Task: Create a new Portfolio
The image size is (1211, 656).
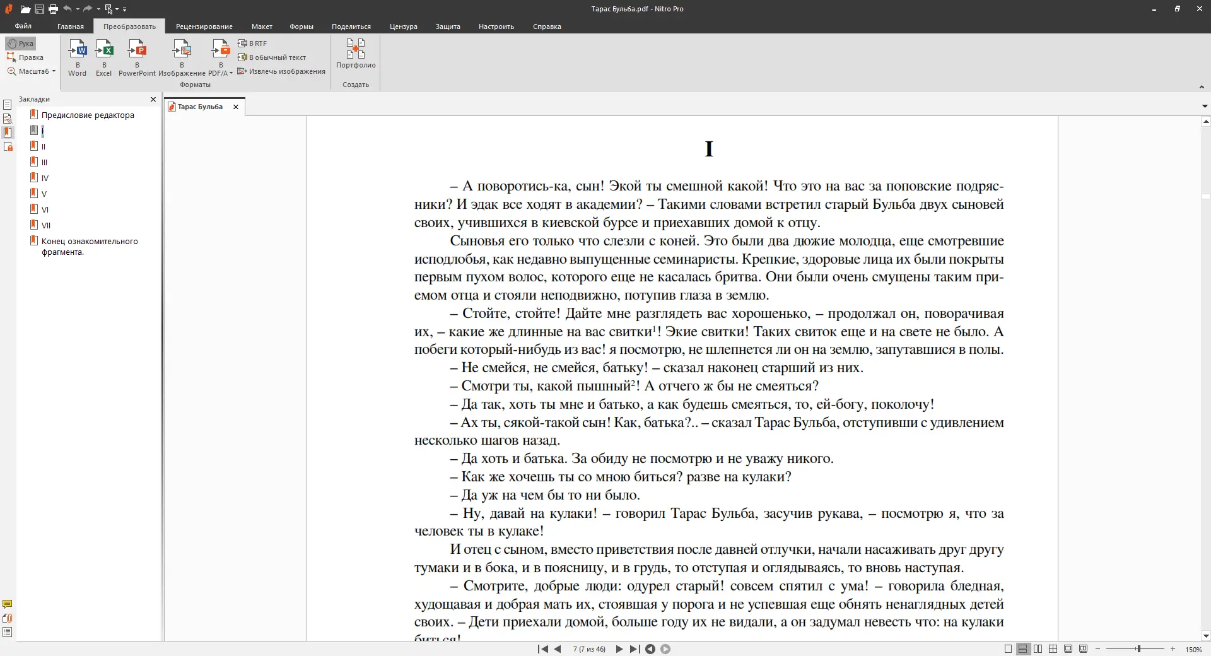Action: click(356, 54)
